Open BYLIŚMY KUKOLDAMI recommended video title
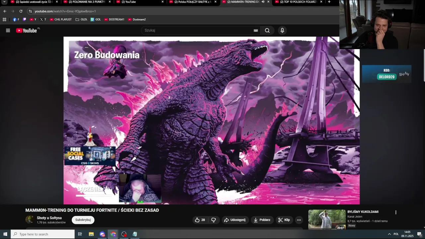Image resolution: width=425 pixels, height=239 pixels. [x=363, y=212]
